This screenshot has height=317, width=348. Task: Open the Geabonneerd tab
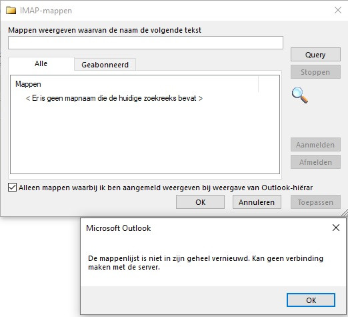pyautogui.click(x=105, y=65)
